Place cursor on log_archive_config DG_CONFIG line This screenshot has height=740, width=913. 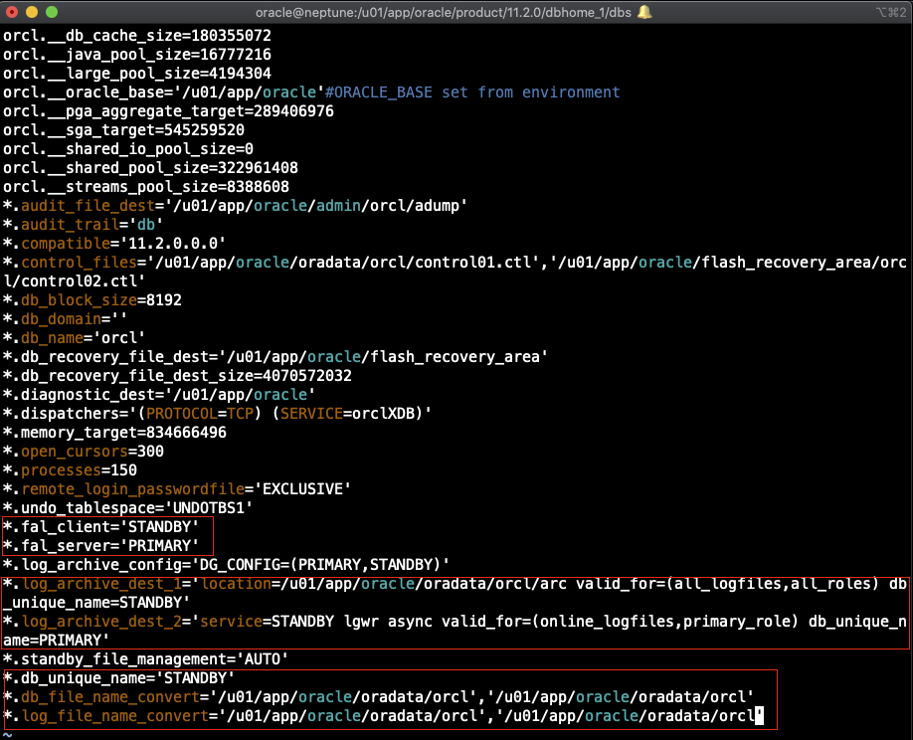coord(229,563)
